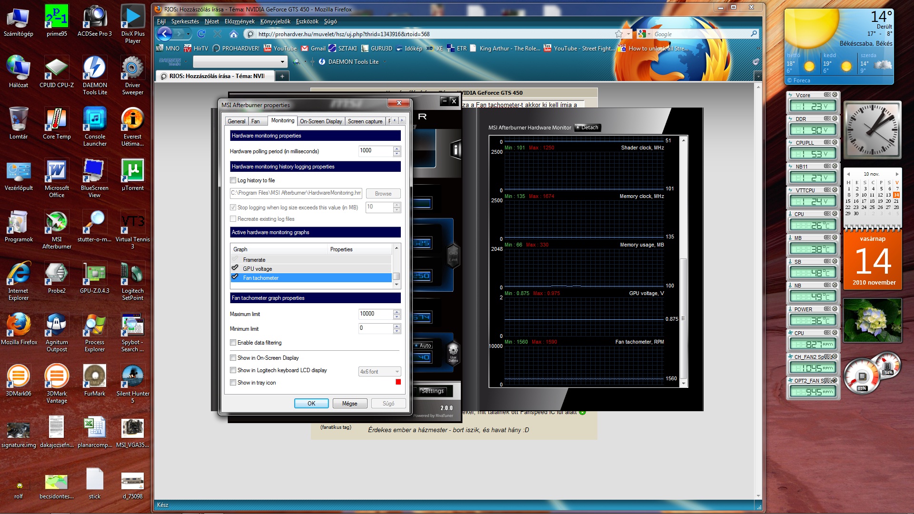Open Process Explorer shortcut
The image size is (914, 514).
coord(95,332)
